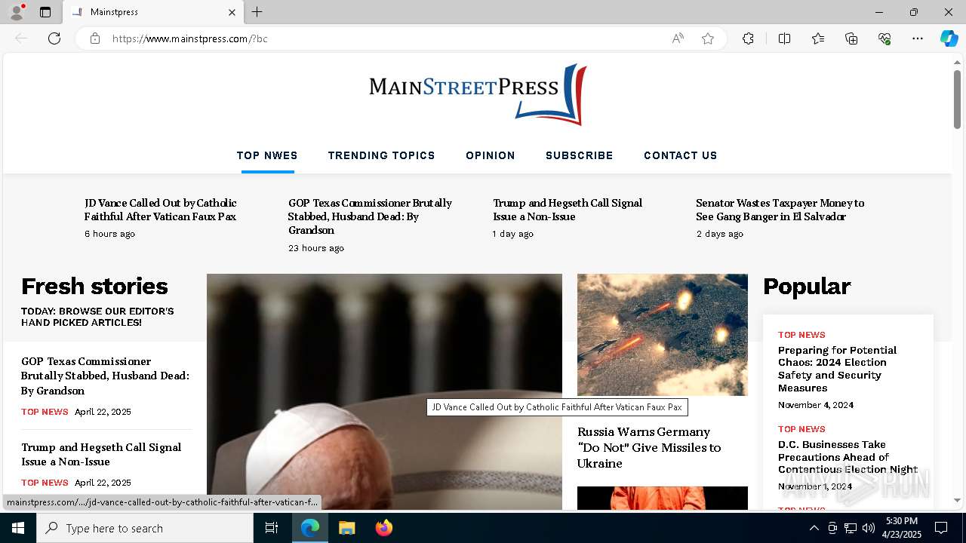Screen dimensions: 966x543
Task: Open the OPINION menu item
Action: 491,155
